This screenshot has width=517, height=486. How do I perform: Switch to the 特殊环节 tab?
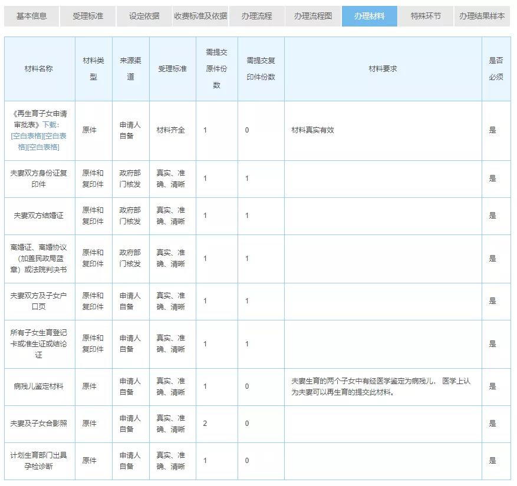pyautogui.click(x=426, y=16)
